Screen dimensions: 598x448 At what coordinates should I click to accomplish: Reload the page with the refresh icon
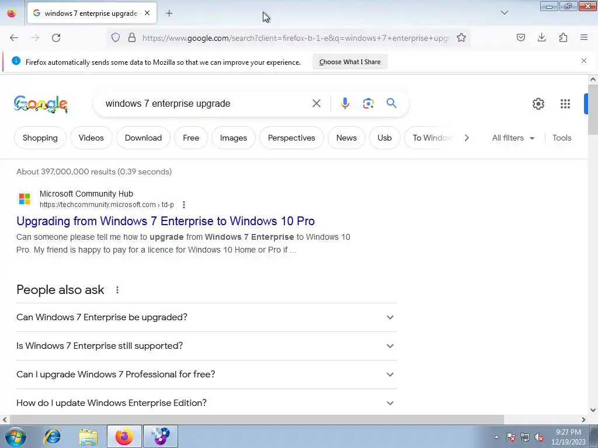tap(56, 38)
